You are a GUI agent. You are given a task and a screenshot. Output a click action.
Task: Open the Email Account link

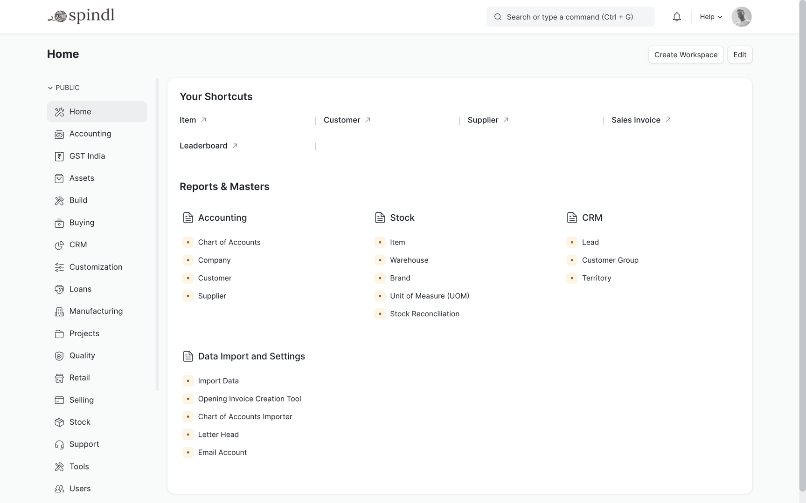coord(222,452)
